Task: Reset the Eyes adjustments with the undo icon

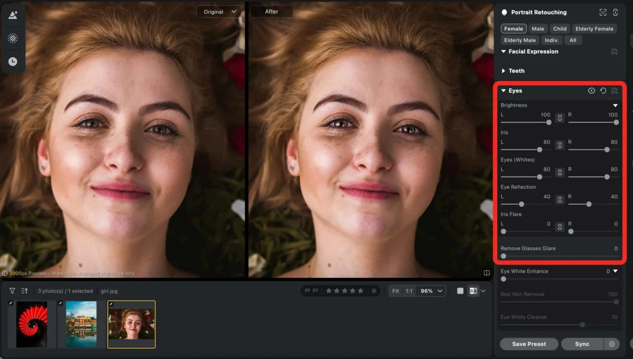Action: (603, 90)
